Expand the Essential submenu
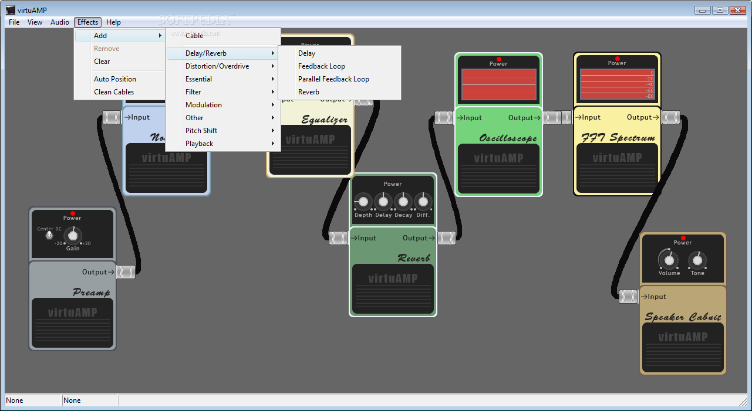 [223, 79]
